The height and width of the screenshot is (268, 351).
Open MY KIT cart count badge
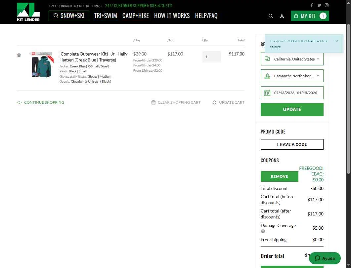click(x=323, y=16)
